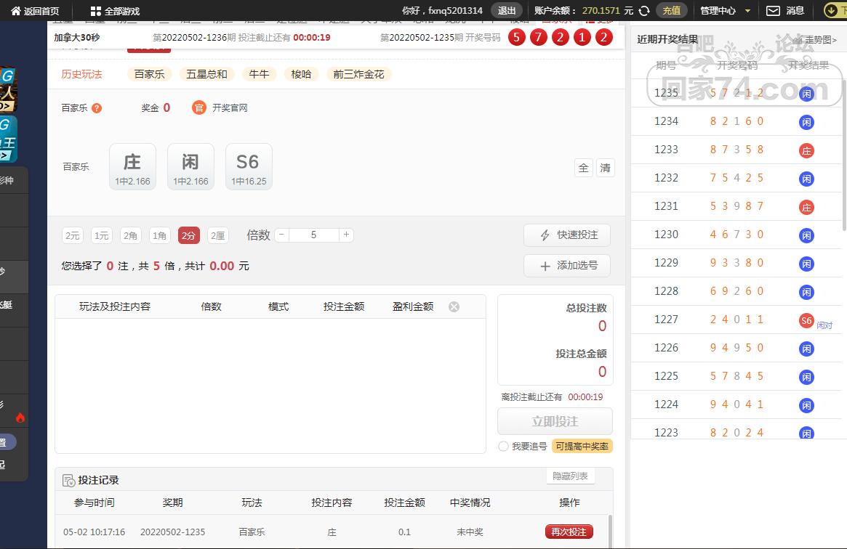Select the 1角 bet unit
Screen dimensions: 847x549
pyautogui.click(x=160, y=235)
